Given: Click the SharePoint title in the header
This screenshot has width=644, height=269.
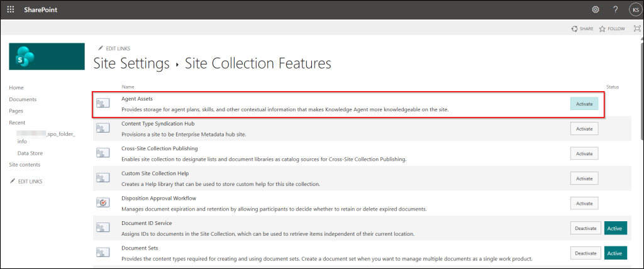Looking at the screenshot, I should point(41,10).
